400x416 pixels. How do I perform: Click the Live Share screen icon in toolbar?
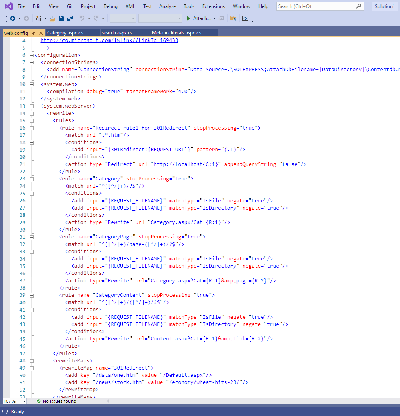245,18
